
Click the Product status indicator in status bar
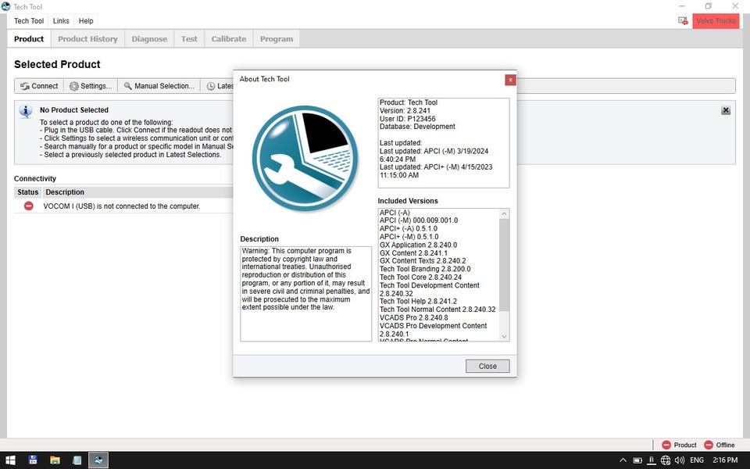(x=679, y=445)
